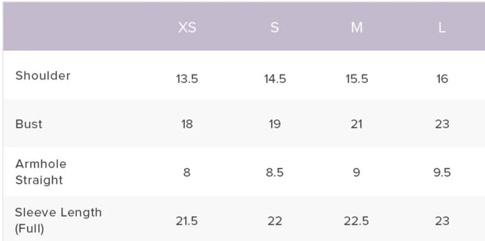Image resolution: width=485 pixels, height=241 pixels.
Task: Select the S Bust value 19
Action: coord(275,124)
